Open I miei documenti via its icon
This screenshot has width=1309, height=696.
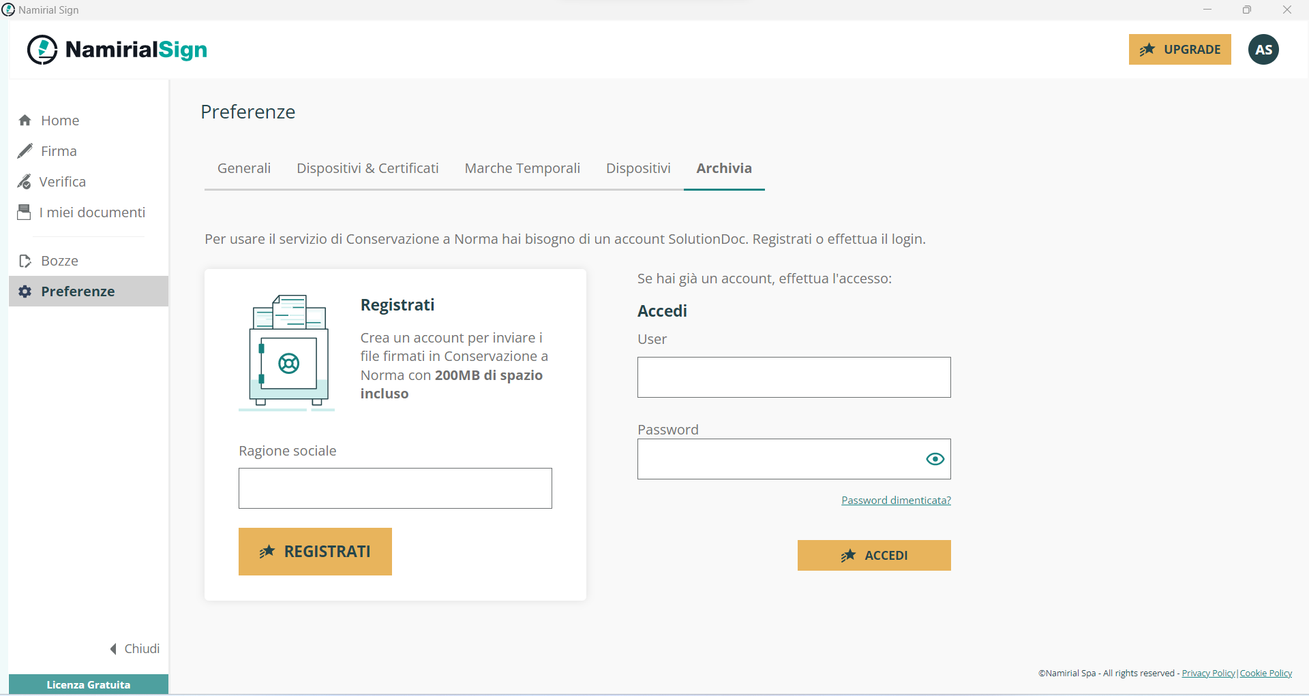(x=25, y=212)
